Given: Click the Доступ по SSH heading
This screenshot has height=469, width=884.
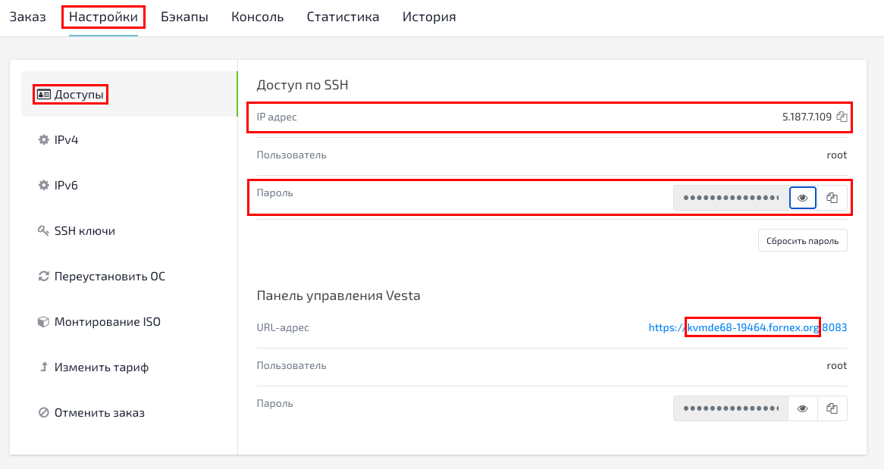Looking at the screenshot, I should 303,85.
